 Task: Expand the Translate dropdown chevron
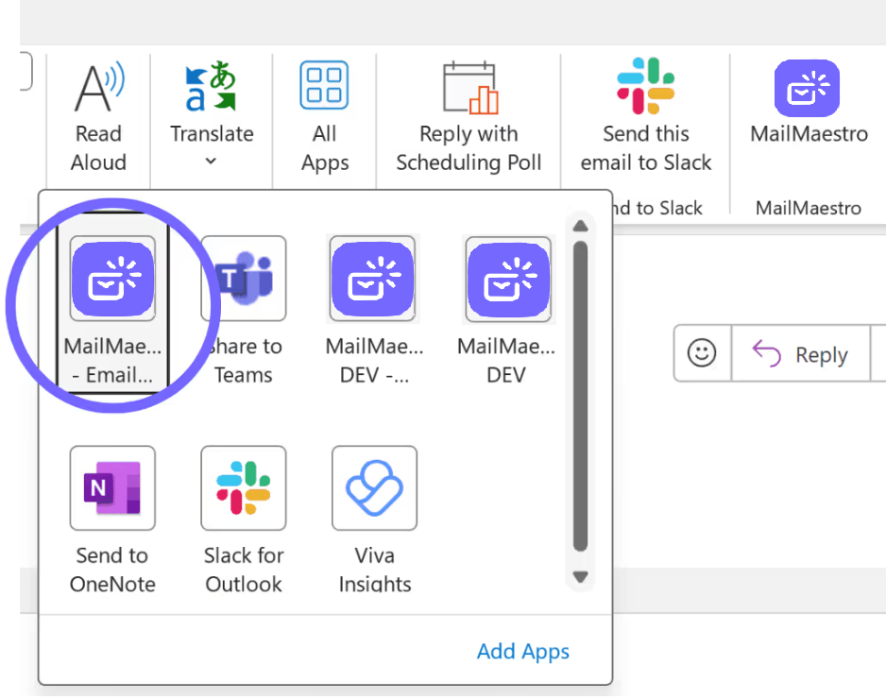pos(211,161)
